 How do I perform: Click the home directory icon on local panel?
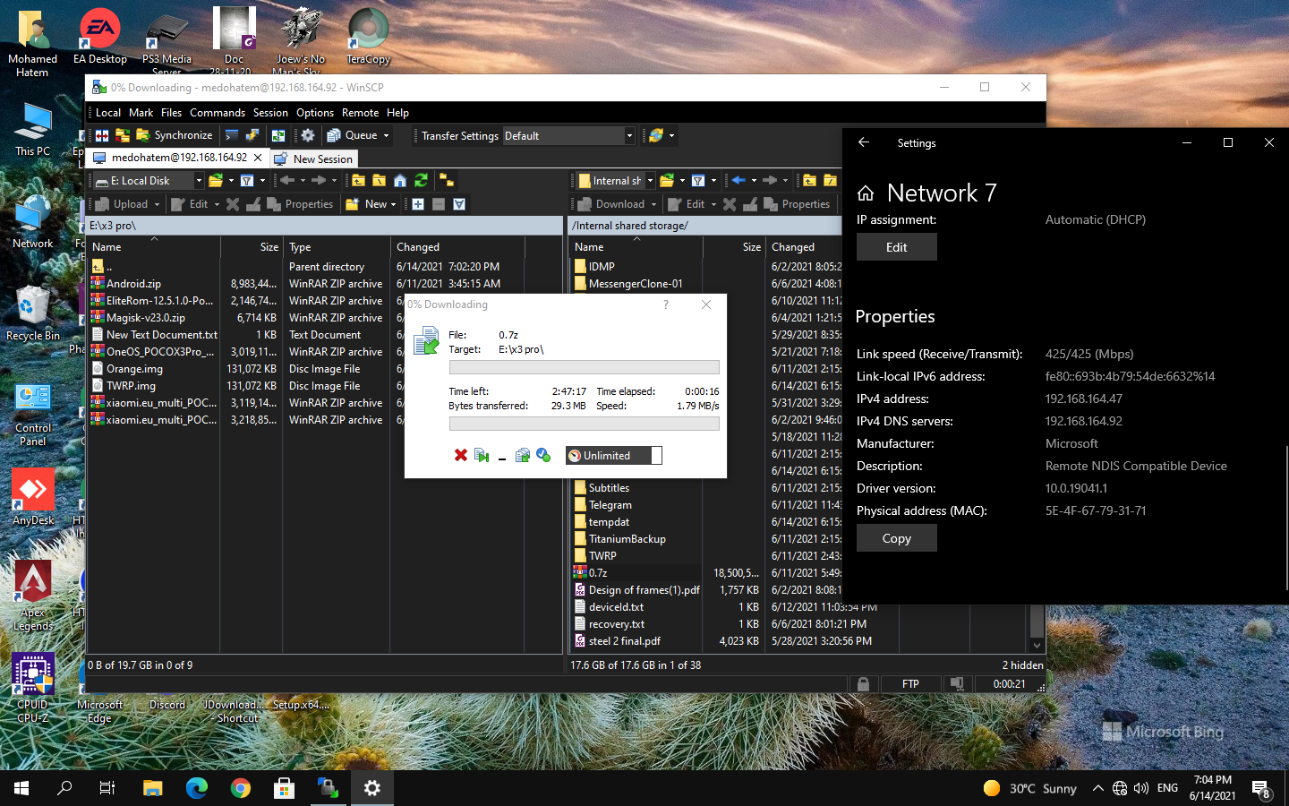[x=400, y=181]
